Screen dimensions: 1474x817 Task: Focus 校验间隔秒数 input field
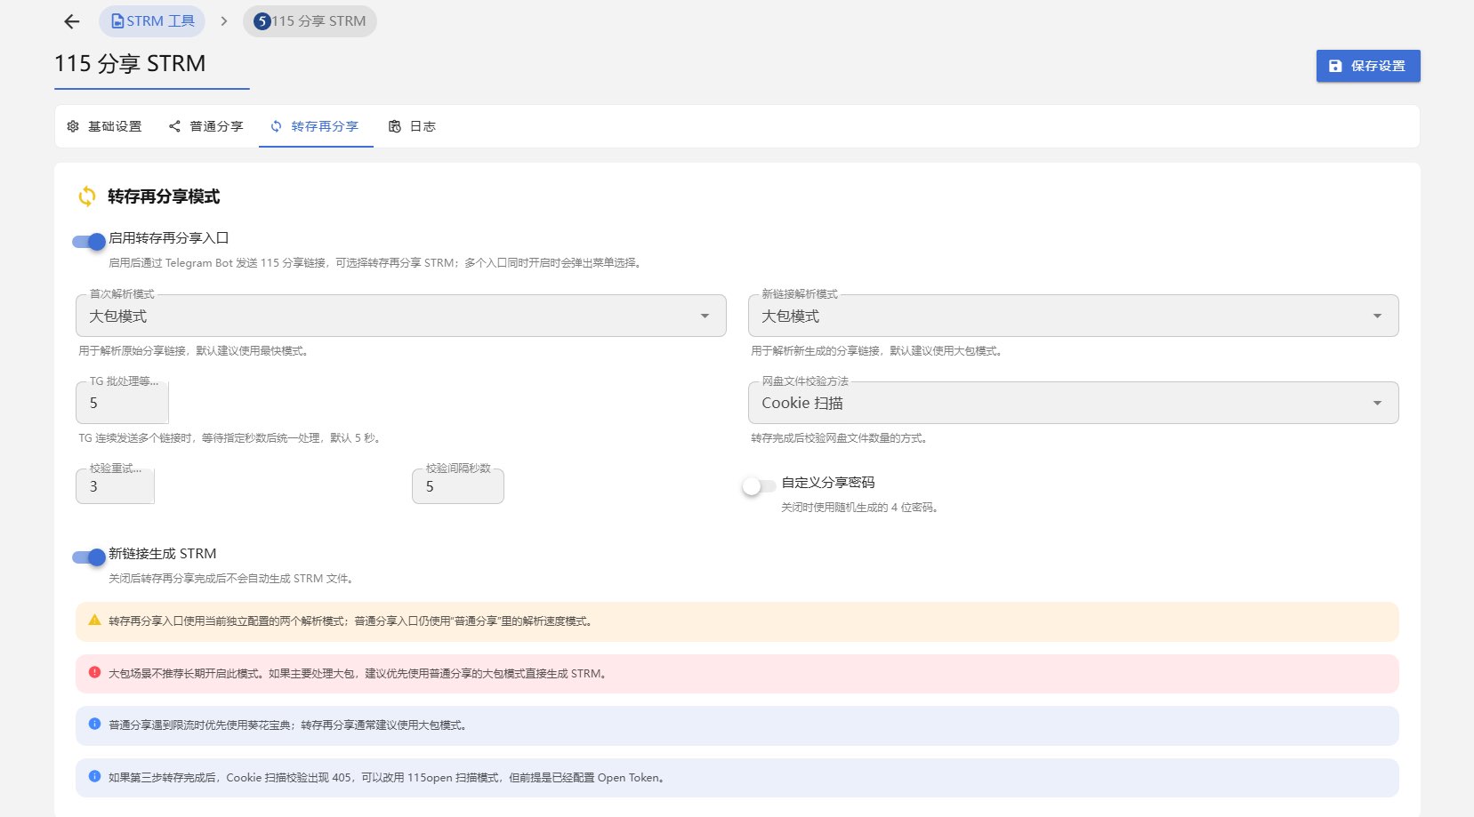click(458, 486)
